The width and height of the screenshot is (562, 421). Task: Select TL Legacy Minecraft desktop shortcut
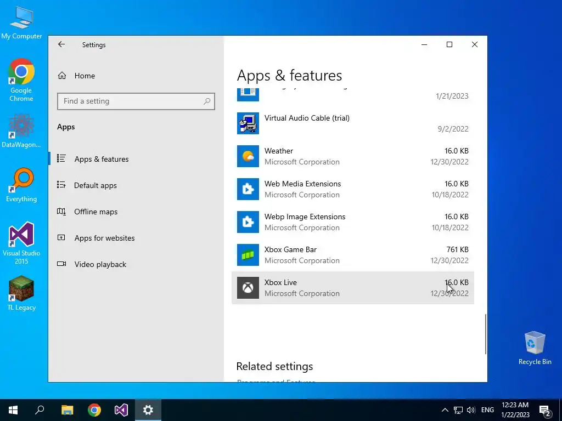pyautogui.click(x=21, y=294)
